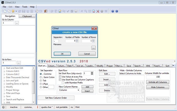Open the New Column Name dropdown
Image resolution: width=177 pixels, height=111 pixels.
[78, 90]
